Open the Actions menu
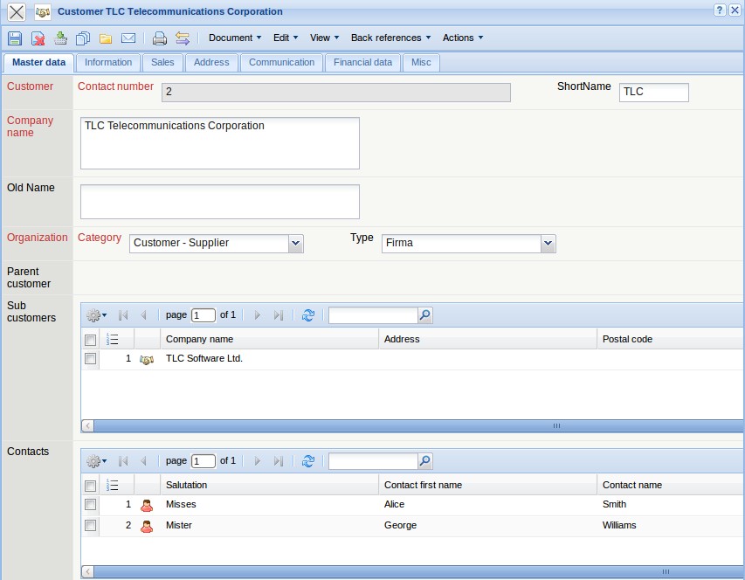Image resolution: width=745 pixels, height=580 pixels. (x=462, y=38)
